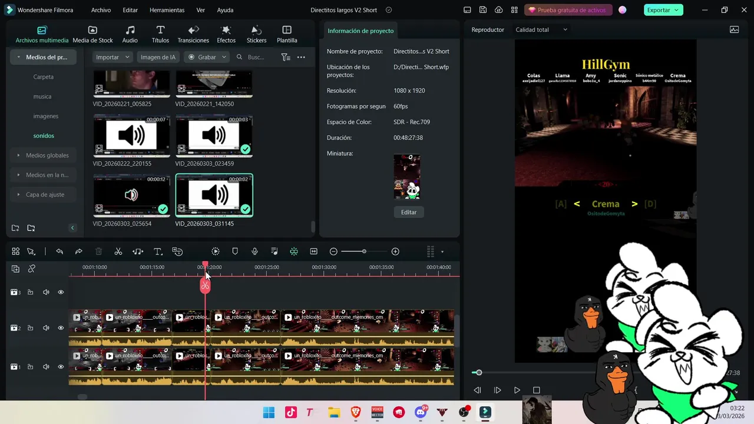This screenshot has width=754, height=424.
Task: Select the musica folder in sidebar
Action: coord(42,97)
